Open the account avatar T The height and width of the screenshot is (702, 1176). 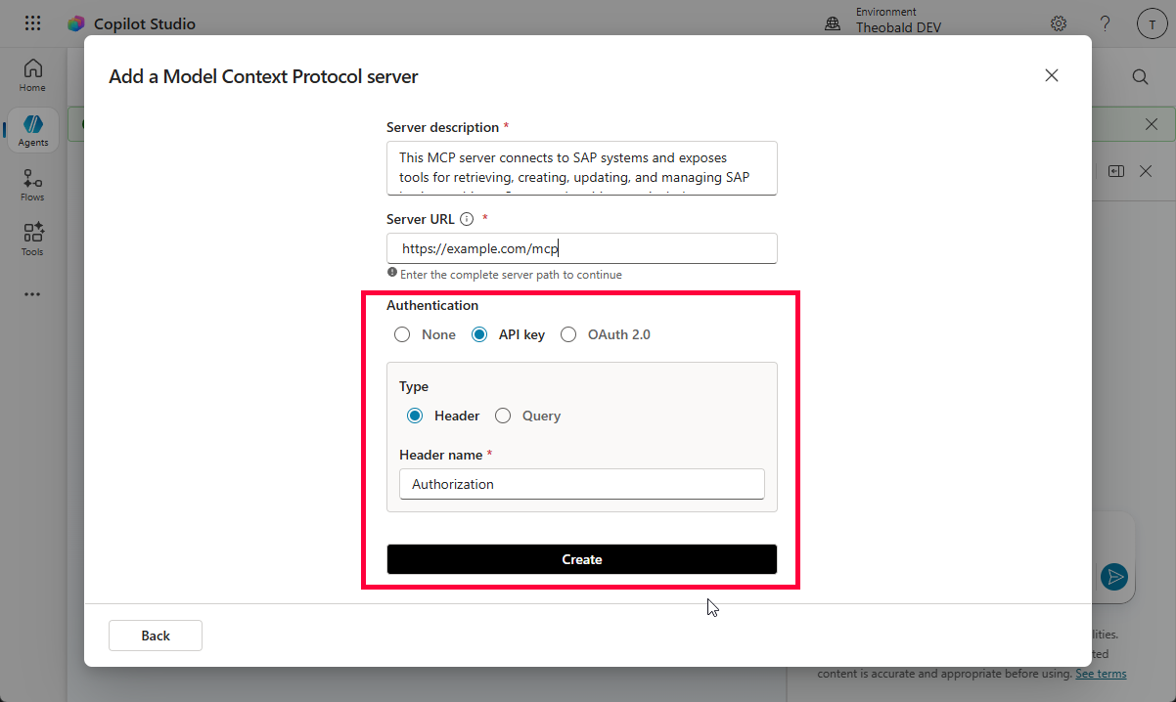point(1153,24)
